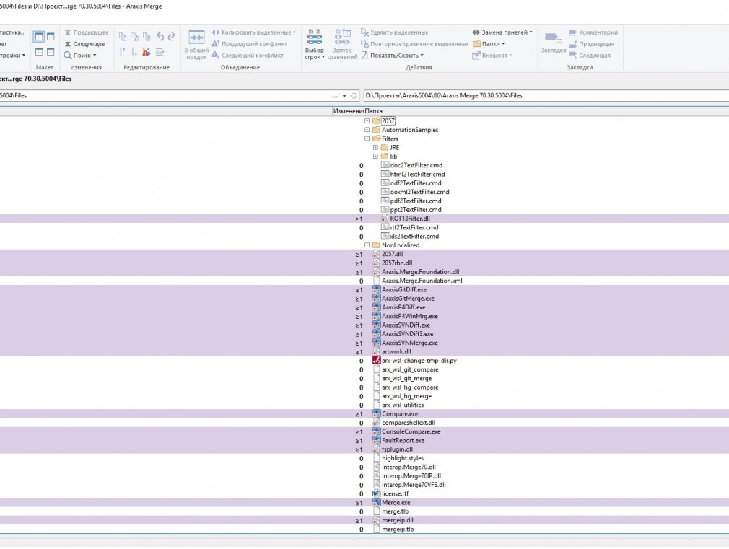Click Запуск сравнений button
The height and width of the screenshot is (549, 729).
(342, 45)
